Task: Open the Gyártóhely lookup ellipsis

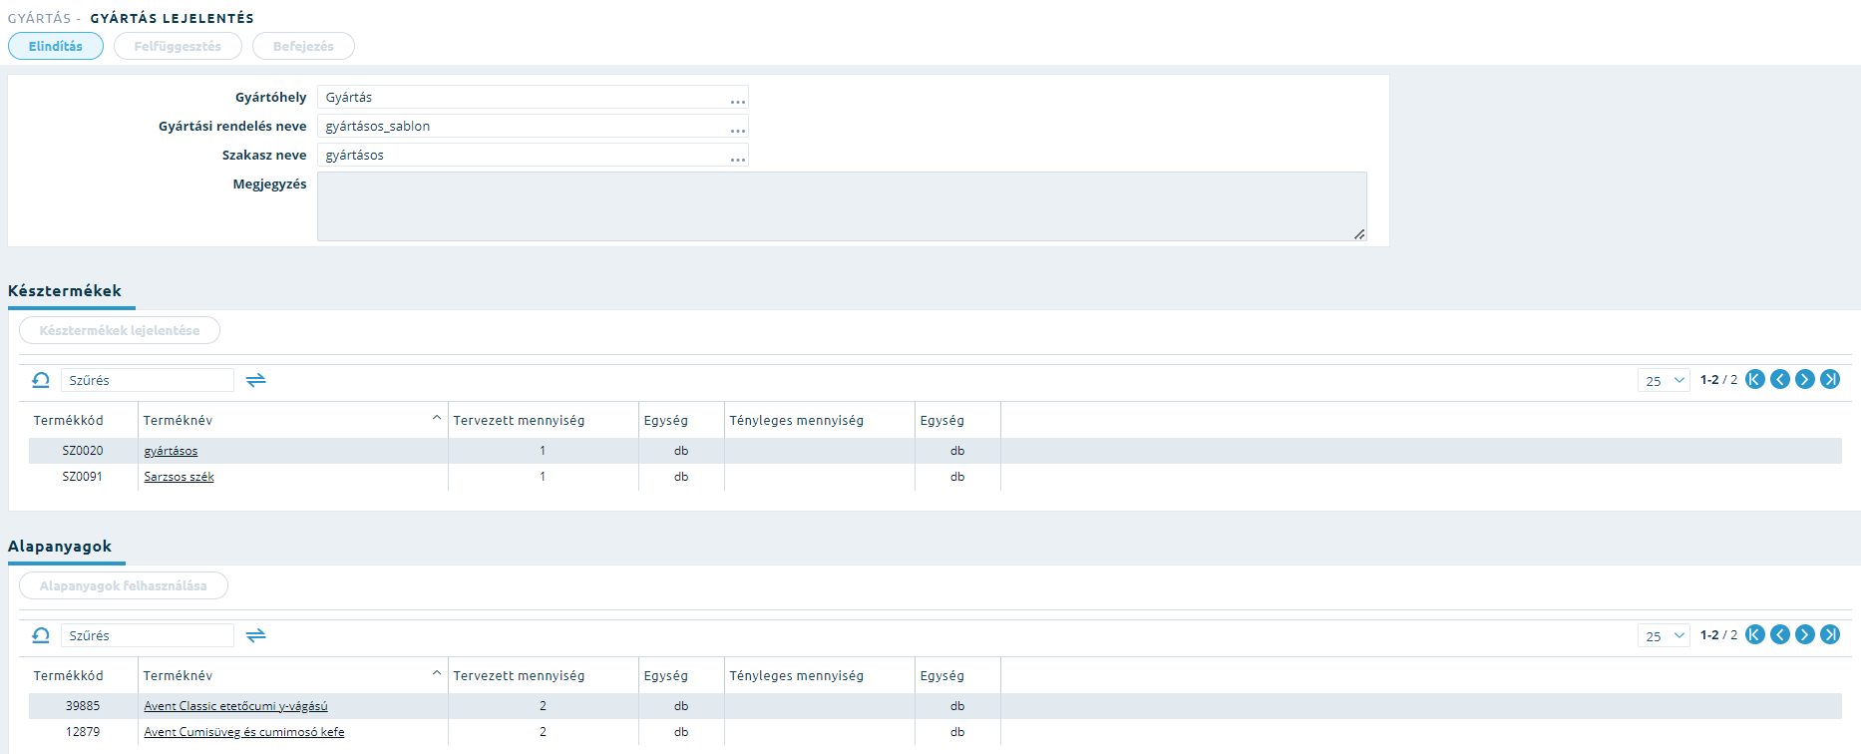Action: tap(738, 99)
